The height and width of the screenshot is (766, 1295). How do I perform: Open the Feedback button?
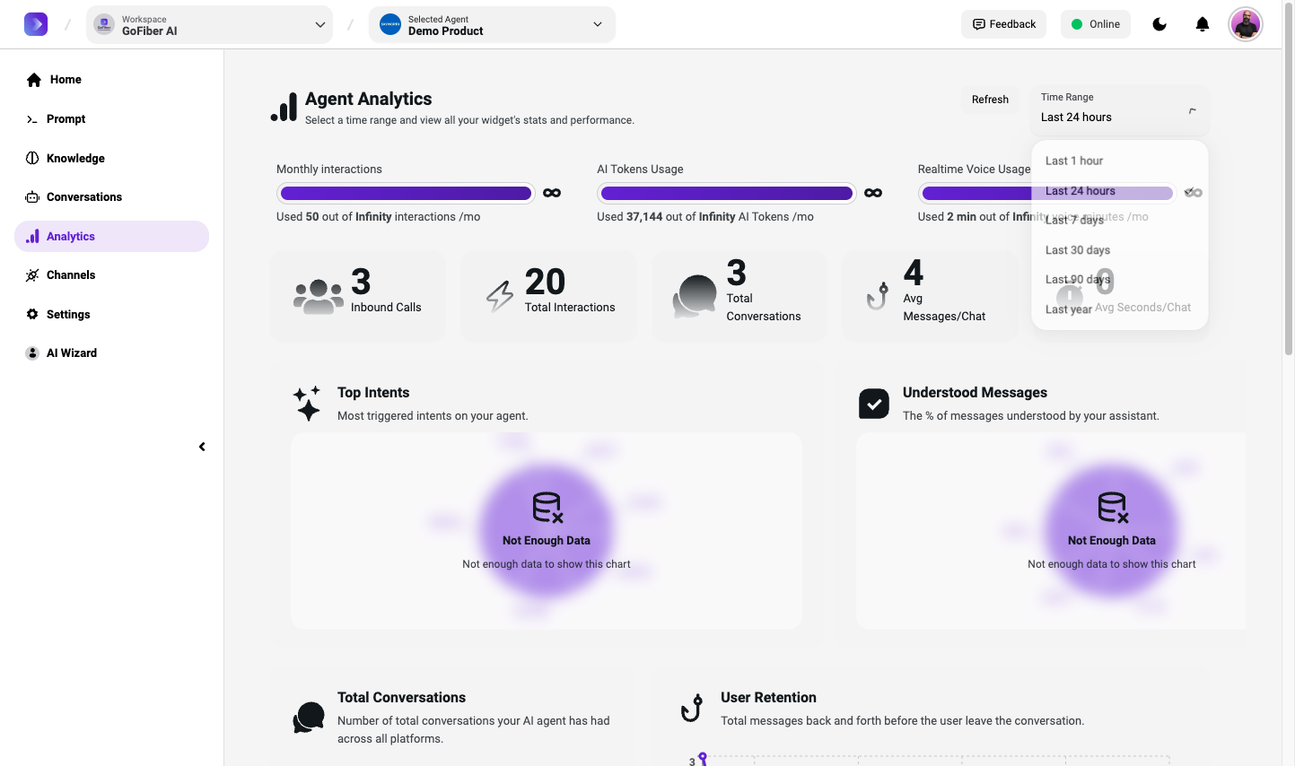pyautogui.click(x=1003, y=24)
